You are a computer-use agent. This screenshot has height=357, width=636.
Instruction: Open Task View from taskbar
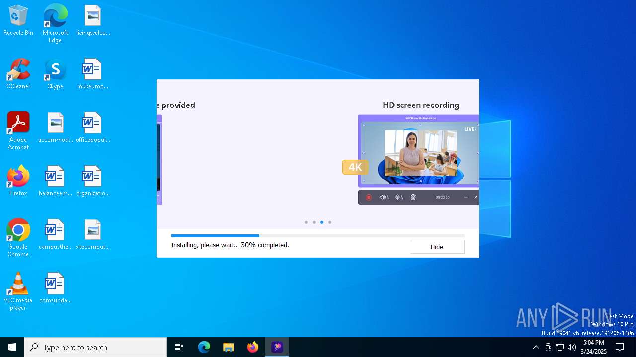[x=179, y=347]
